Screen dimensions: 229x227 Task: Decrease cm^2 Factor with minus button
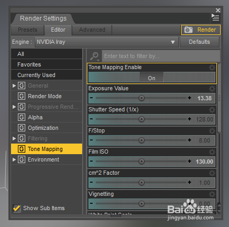[x=91, y=182]
